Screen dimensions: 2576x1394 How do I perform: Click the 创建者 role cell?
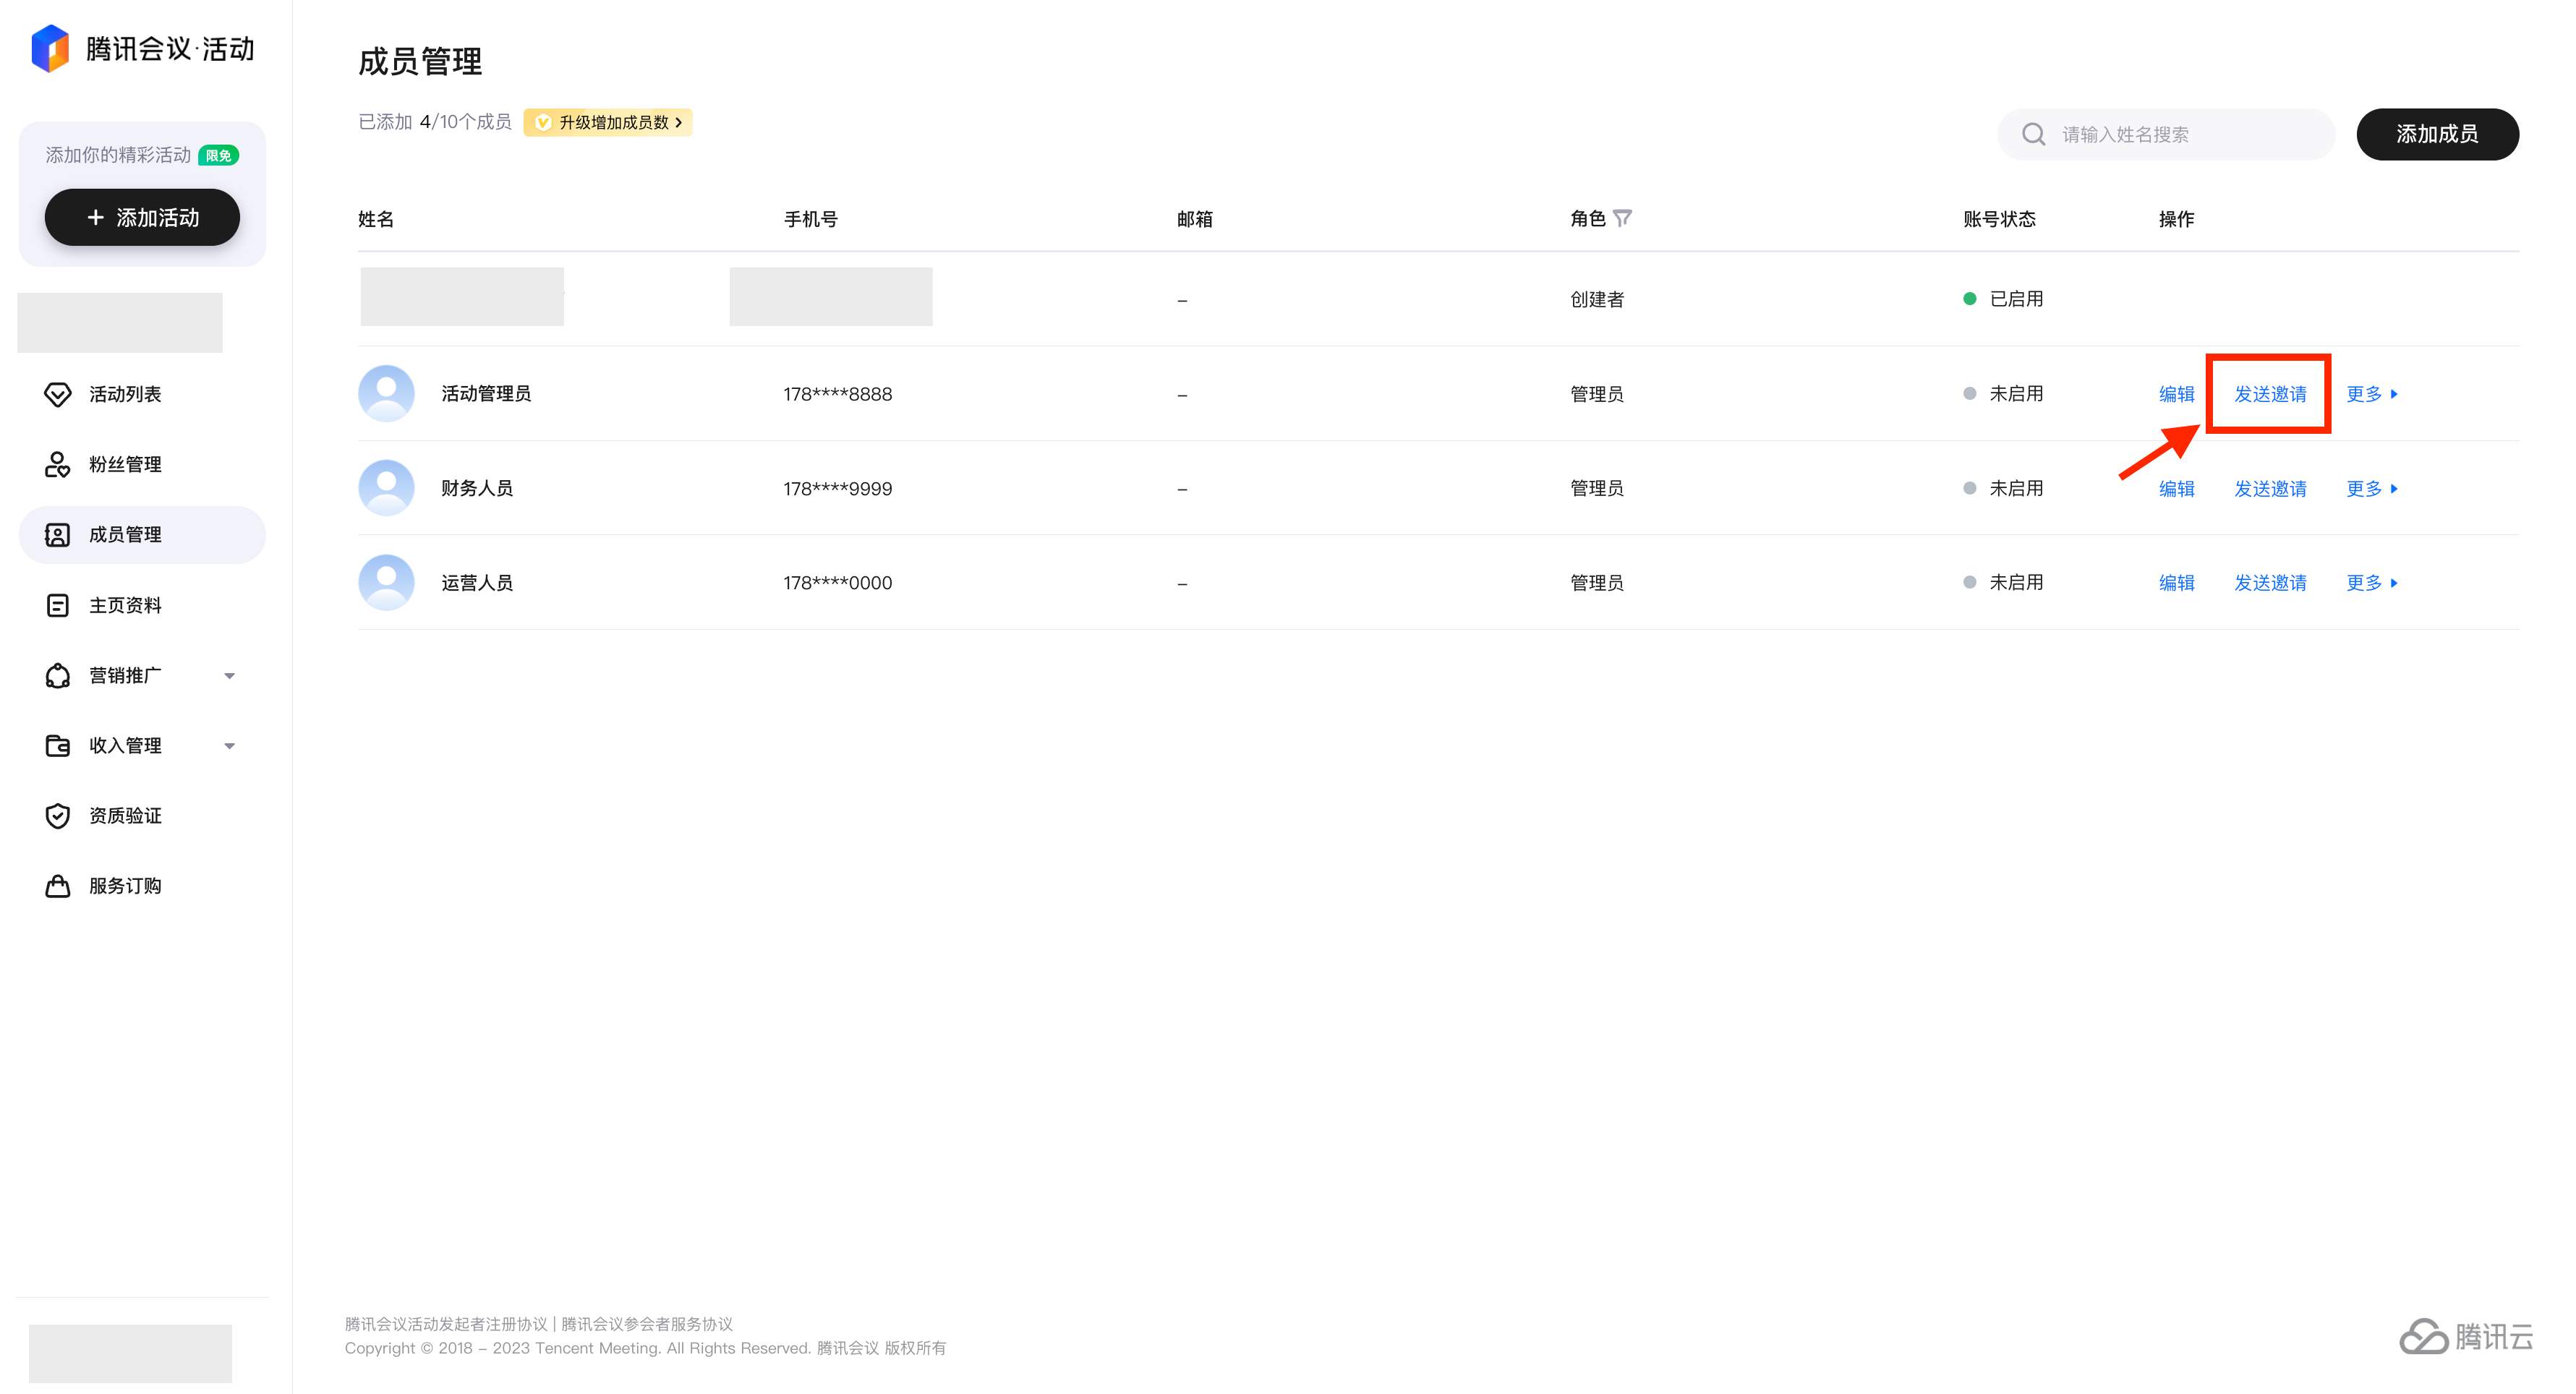tap(1597, 299)
